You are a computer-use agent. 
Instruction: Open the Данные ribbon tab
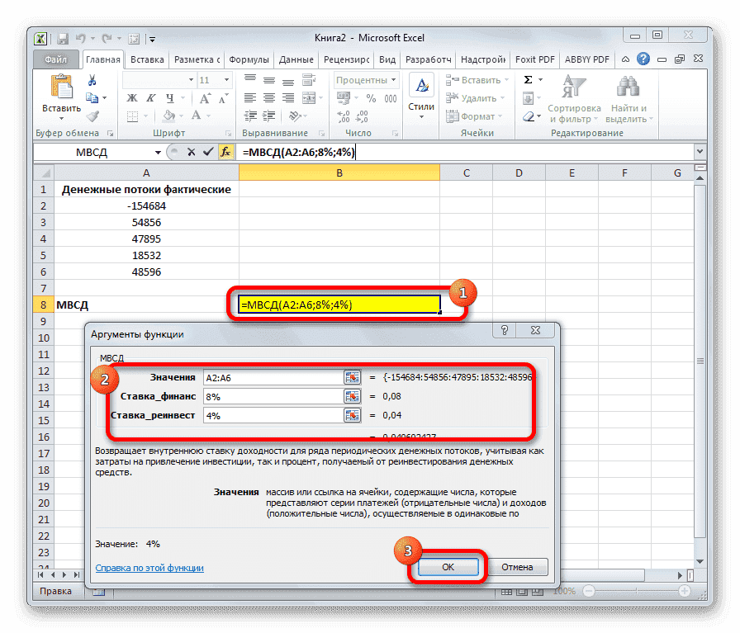pos(295,59)
